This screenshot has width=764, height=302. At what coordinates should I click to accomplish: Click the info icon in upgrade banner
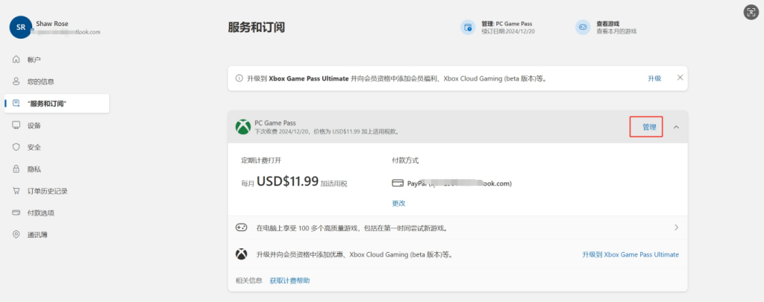tap(239, 78)
